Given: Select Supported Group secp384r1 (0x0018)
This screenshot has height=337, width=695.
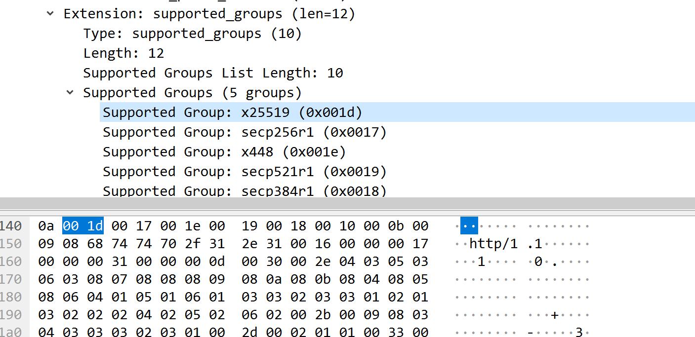Looking at the screenshot, I should (245, 190).
